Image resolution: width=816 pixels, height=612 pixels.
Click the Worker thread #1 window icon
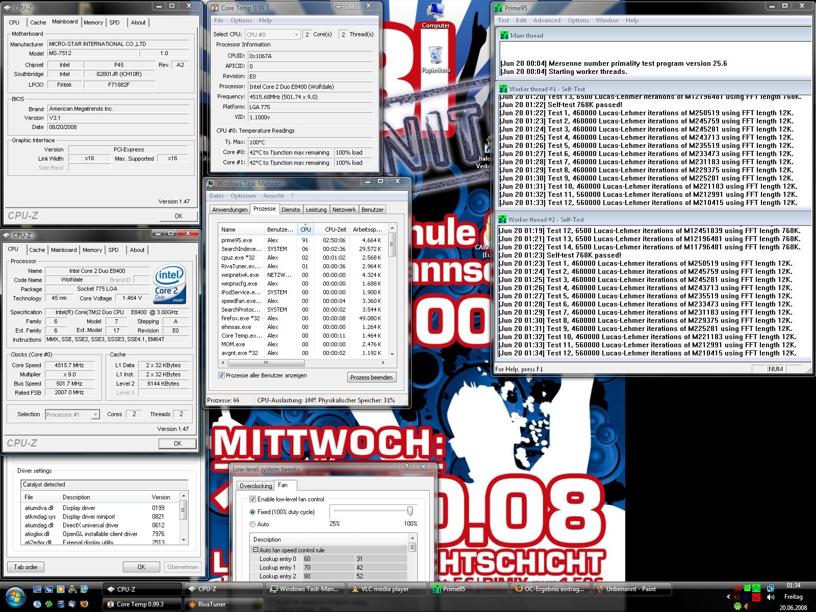click(x=504, y=89)
